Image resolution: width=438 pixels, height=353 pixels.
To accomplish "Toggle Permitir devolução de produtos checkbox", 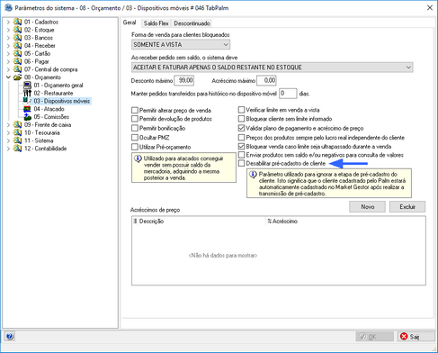I will [x=135, y=119].
